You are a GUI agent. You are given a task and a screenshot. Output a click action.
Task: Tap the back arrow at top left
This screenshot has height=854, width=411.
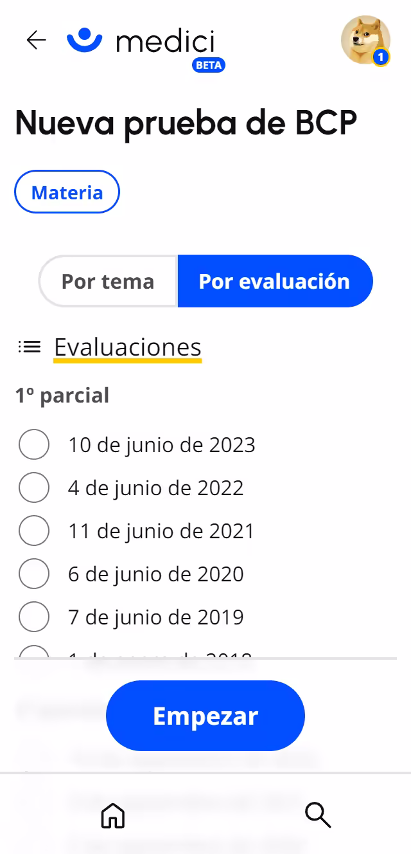point(35,41)
